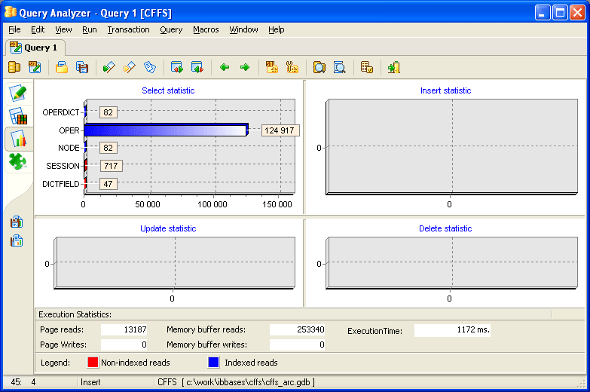
Task: Click the database cylinders toolbar icon
Action: (14, 68)
